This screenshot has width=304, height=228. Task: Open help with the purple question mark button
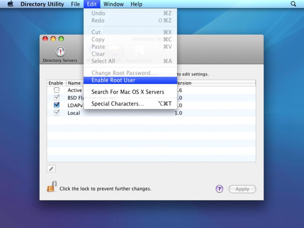pos(219,189)
